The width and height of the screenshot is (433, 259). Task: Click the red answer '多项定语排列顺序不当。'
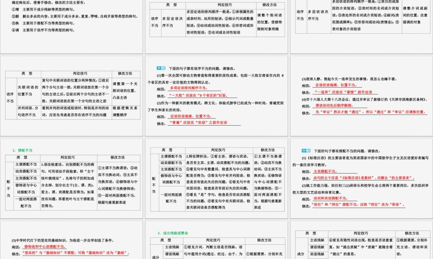(x=189, y=88)
